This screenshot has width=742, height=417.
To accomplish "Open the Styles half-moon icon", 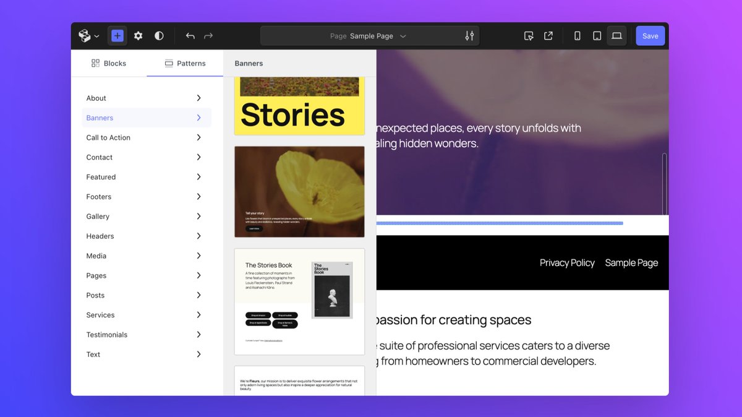I will click(159, 35).
